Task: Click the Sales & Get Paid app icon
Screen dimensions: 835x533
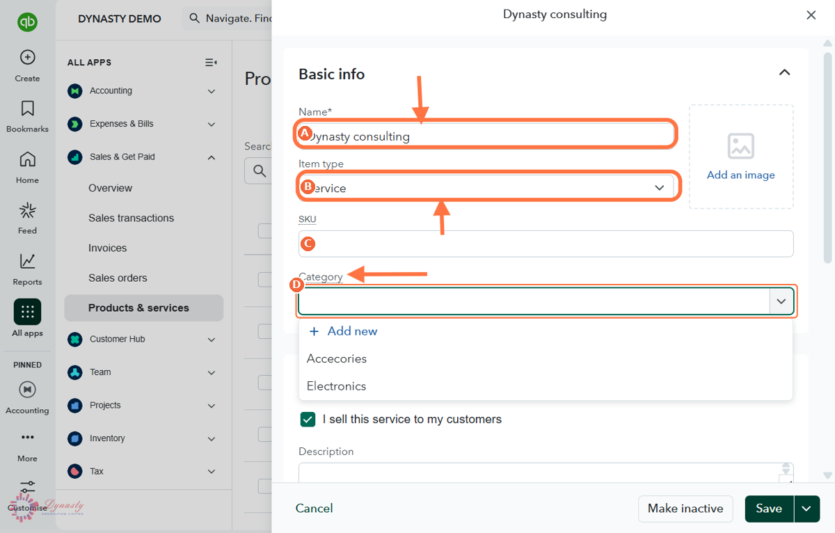Action: [74, 157]
